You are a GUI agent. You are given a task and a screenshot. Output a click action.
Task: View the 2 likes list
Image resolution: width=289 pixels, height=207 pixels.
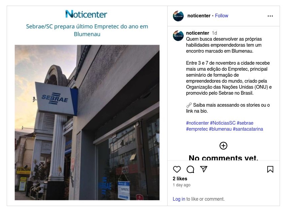pyautogui.click(x=180, y=179)
